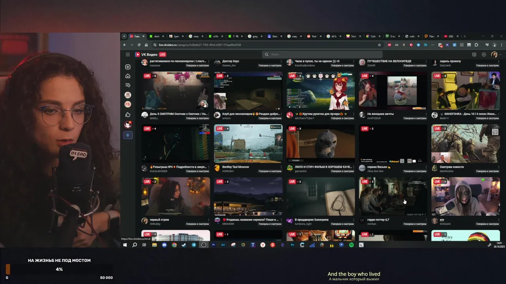This screenshot has width=506, height=284.
Task: Open the PB channel avatar in sidebar
Action: tap(128, 105)
